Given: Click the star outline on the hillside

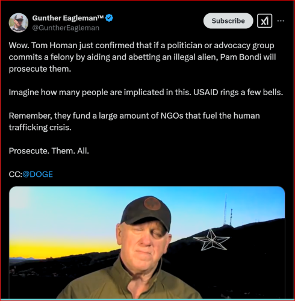Looking at the screenshot, I should pyautogui.click(x=211, y=240).
